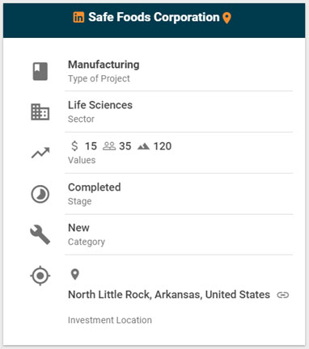Viewport: 309px width, 349px height.
Task: Select the Manufacturing project type text
Action: coord(104,65)
